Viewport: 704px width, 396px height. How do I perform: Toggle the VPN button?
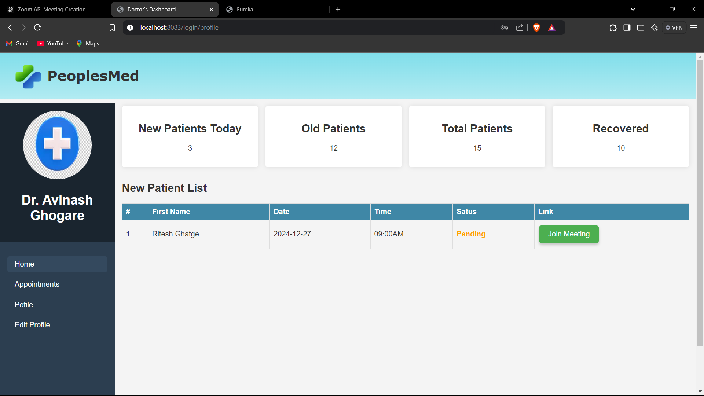pyautogui.click(x=674, y=27)
